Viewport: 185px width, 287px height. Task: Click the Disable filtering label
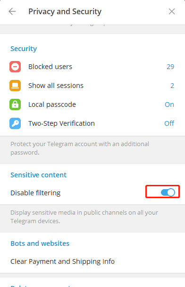click(x=35, y=193)
